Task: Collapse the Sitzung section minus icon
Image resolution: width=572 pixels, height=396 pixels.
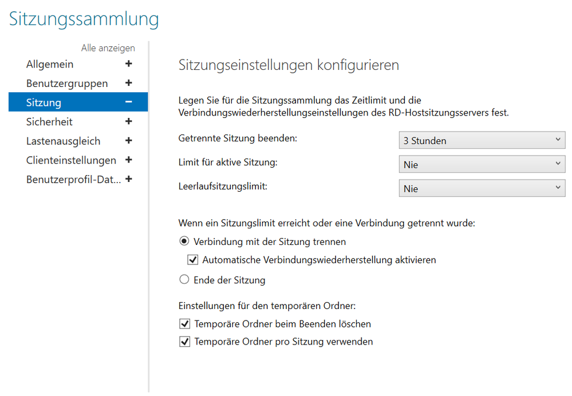Action: (128, 102)
